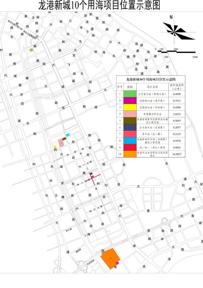Screen dimensions: 203x288
Task: Select the cyan parcel 8 on the map
Action: pos(68,134)
